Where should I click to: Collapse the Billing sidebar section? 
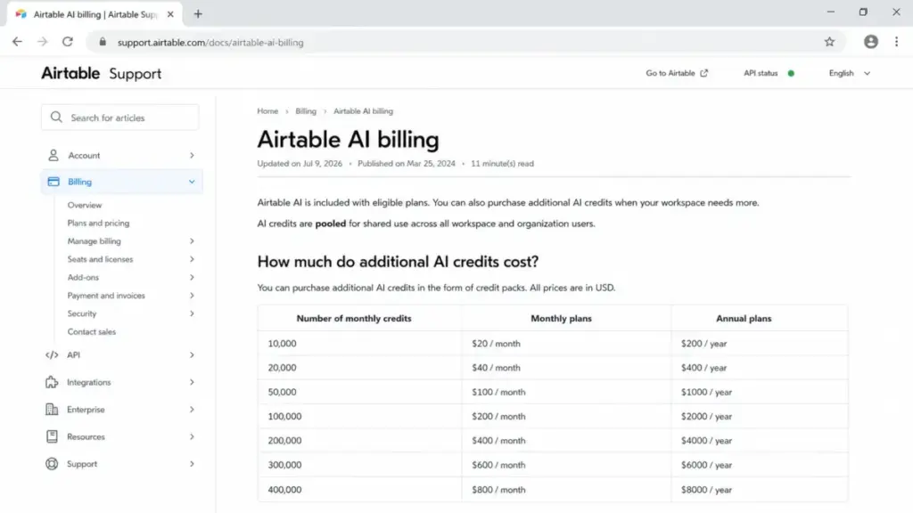point(192,182)
